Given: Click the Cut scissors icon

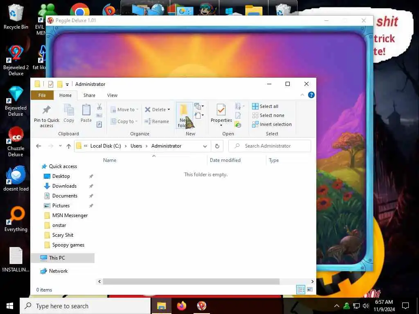Looking at the screenshot, I should (x=99, y=107).
